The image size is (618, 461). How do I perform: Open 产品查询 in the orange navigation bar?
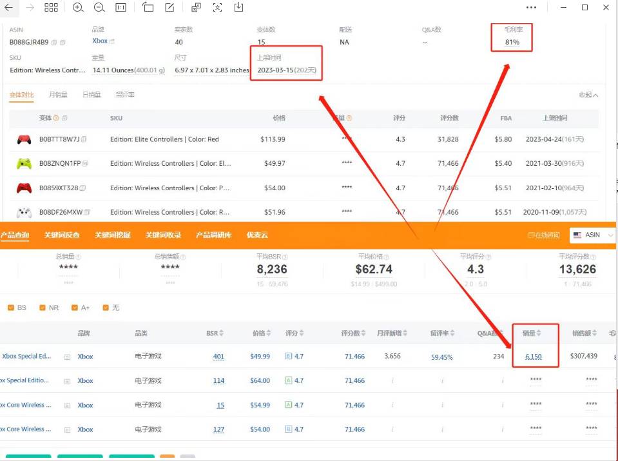coord(15,235)
